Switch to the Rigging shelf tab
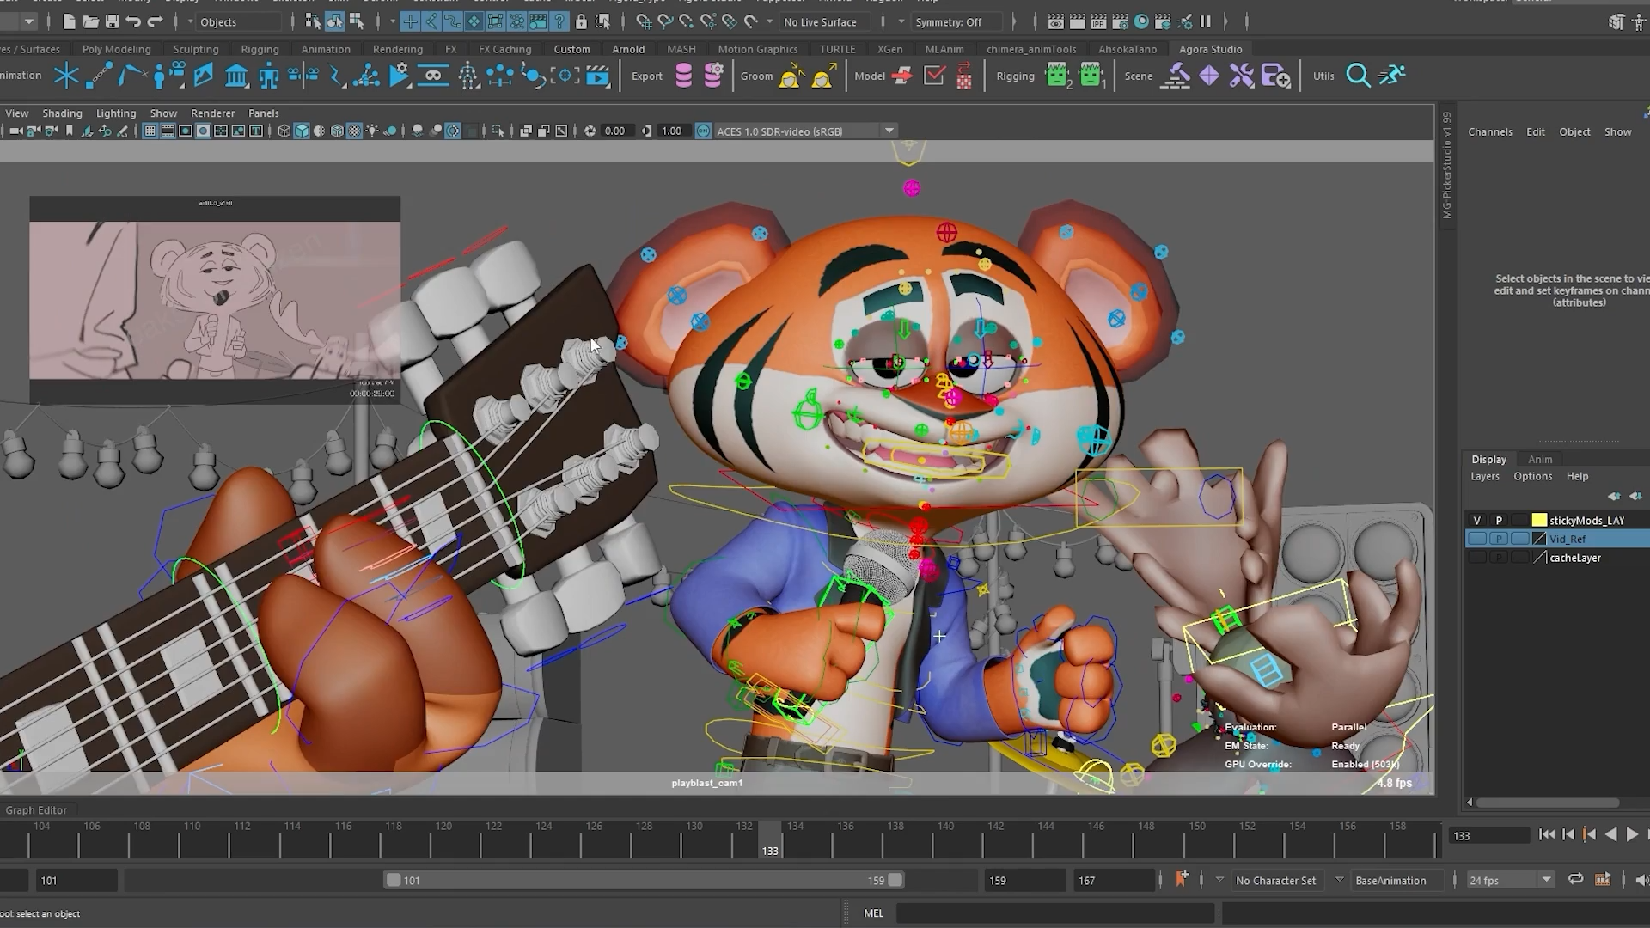The image size is (1650, 928). pos(260,49)
